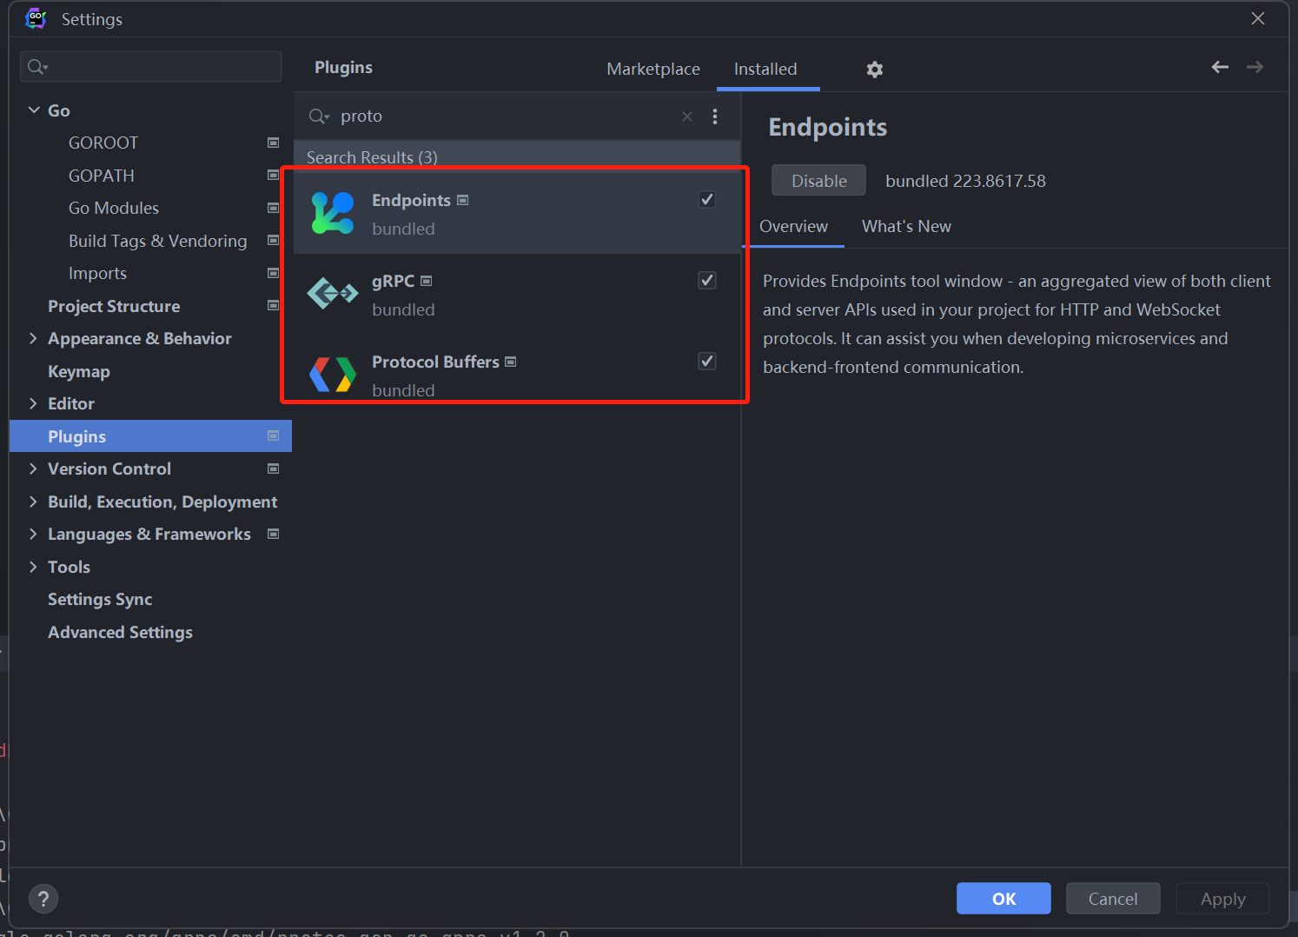
Task: Open the What's New tab
Action: click(x=906, y=226)
